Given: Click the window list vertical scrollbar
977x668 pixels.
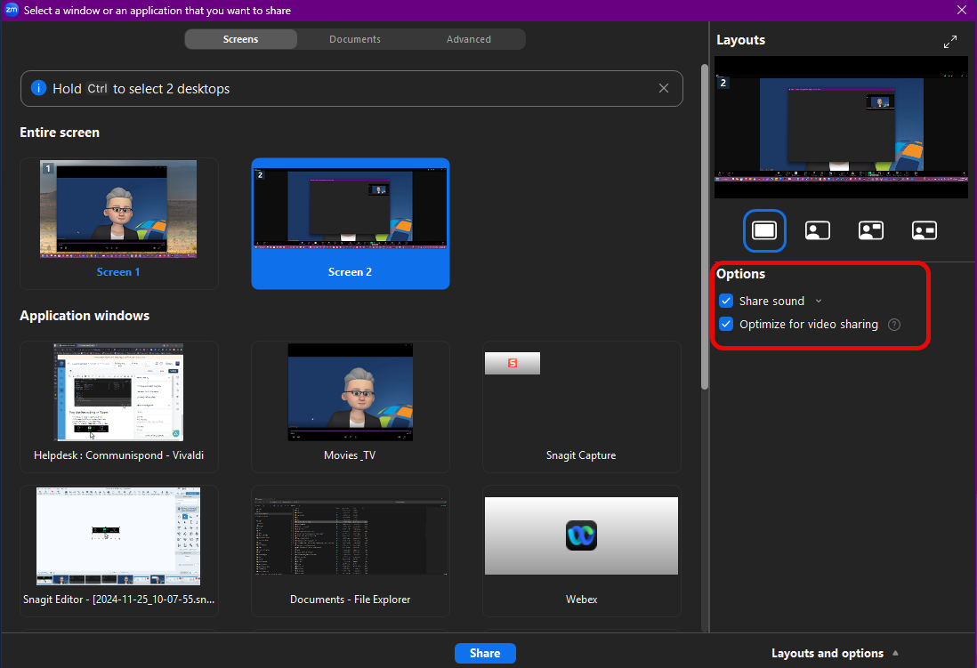Looking at the screenshot, I should pos(705,226).
